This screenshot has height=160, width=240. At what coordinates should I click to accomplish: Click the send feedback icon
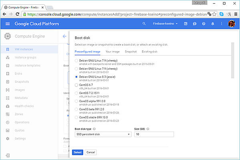(x=194, y=24)
